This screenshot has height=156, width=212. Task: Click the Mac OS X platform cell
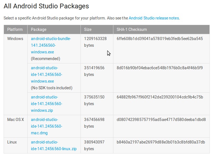click(x=15, y=120)
